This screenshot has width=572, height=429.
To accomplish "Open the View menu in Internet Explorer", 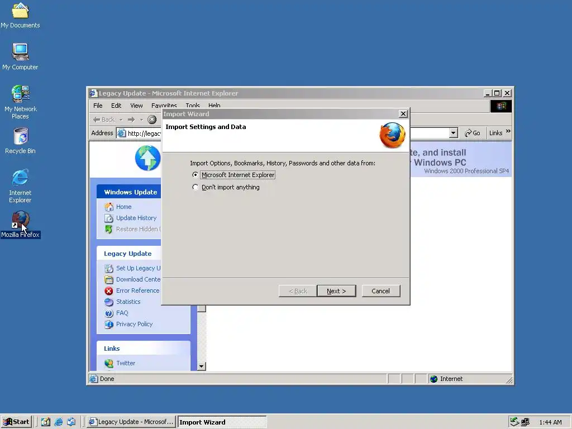I will tap(136, 106).
